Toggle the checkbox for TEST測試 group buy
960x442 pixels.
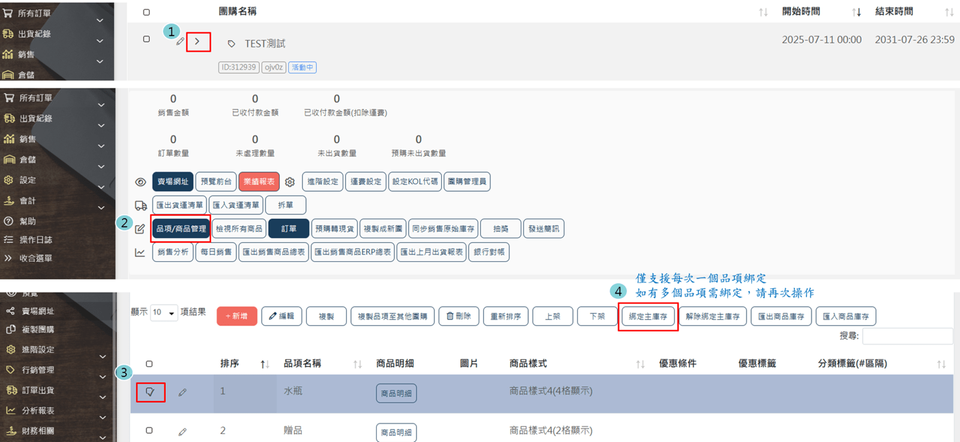[x=146, y=39]
